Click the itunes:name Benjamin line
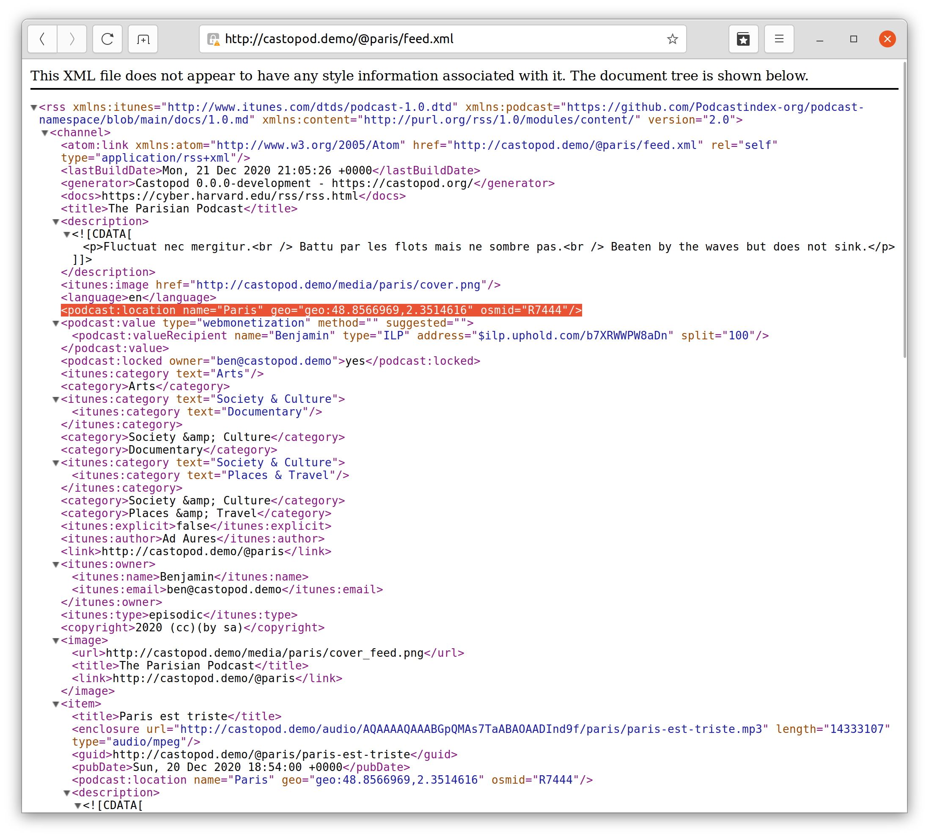Viewport: 929px width, 837px height. 190,577
